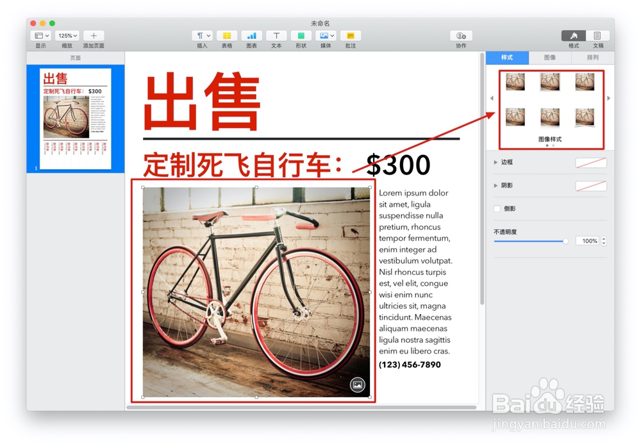Open the 协作 (Collaborate) panel
The height and width of the screenshot is (446, 641).
tap(461, 36)
